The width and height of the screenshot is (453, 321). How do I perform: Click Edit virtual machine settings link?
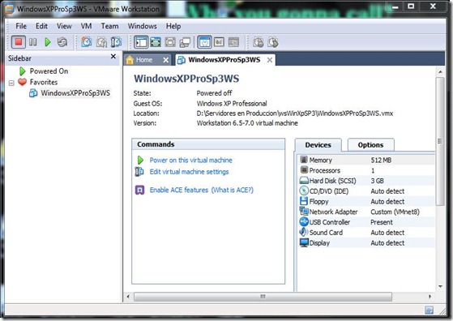(x=189, y=172)
